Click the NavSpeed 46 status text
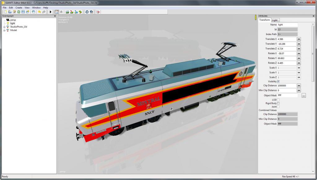This screenshot has height=180, width=317. point(290,177)
